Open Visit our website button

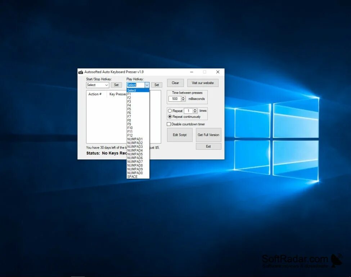203,83
